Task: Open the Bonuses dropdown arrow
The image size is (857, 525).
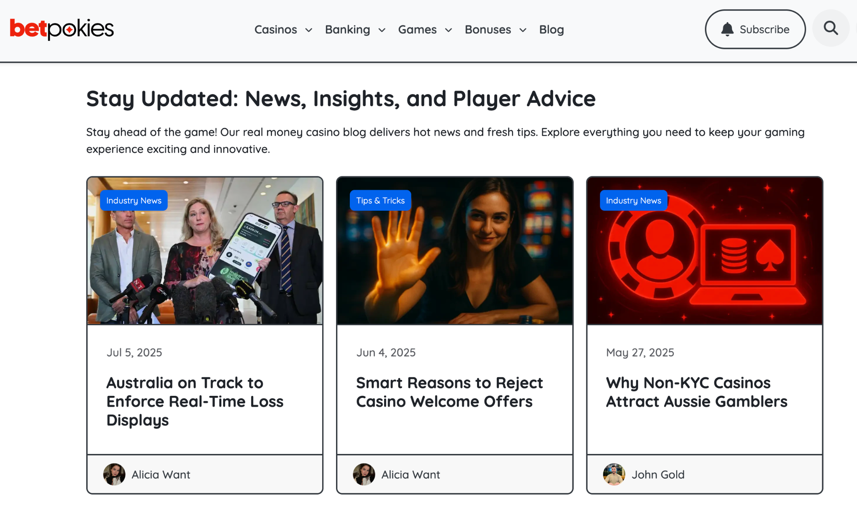Action: click(x=523, y=30)
